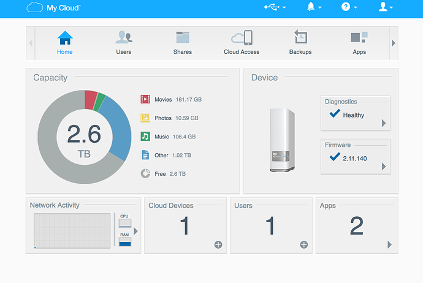
Task: Click the two-people icon in the navigation bar
Action: [124, 37]
